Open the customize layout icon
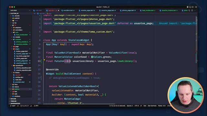Viewport: 207px width, 116px height. click(x=196, y=7)
